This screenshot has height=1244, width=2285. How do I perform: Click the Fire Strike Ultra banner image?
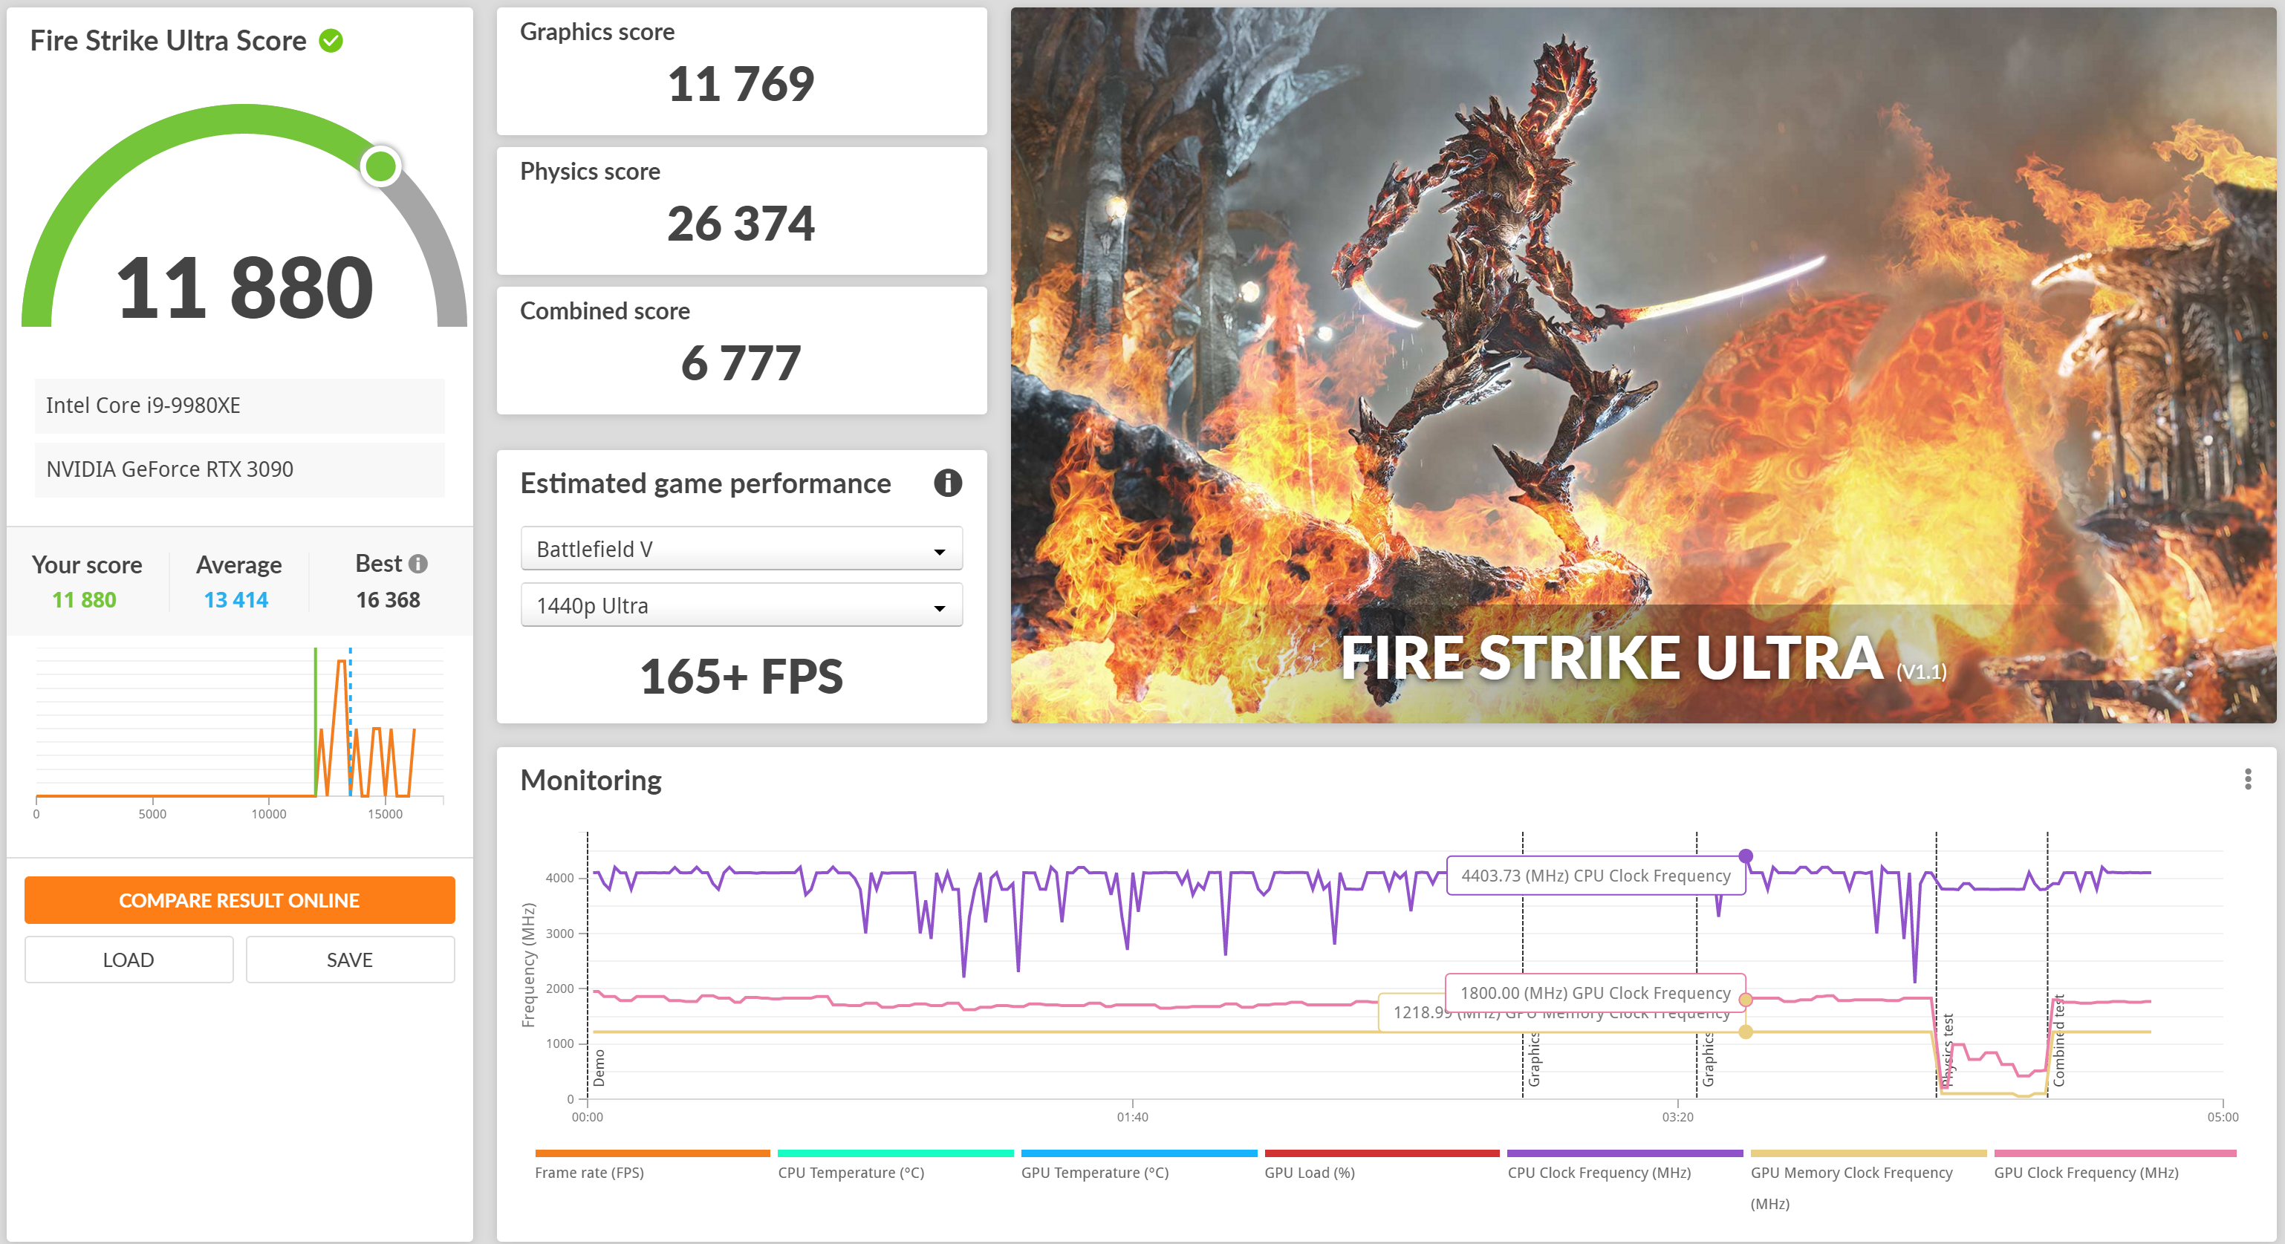click(1642, 365)
